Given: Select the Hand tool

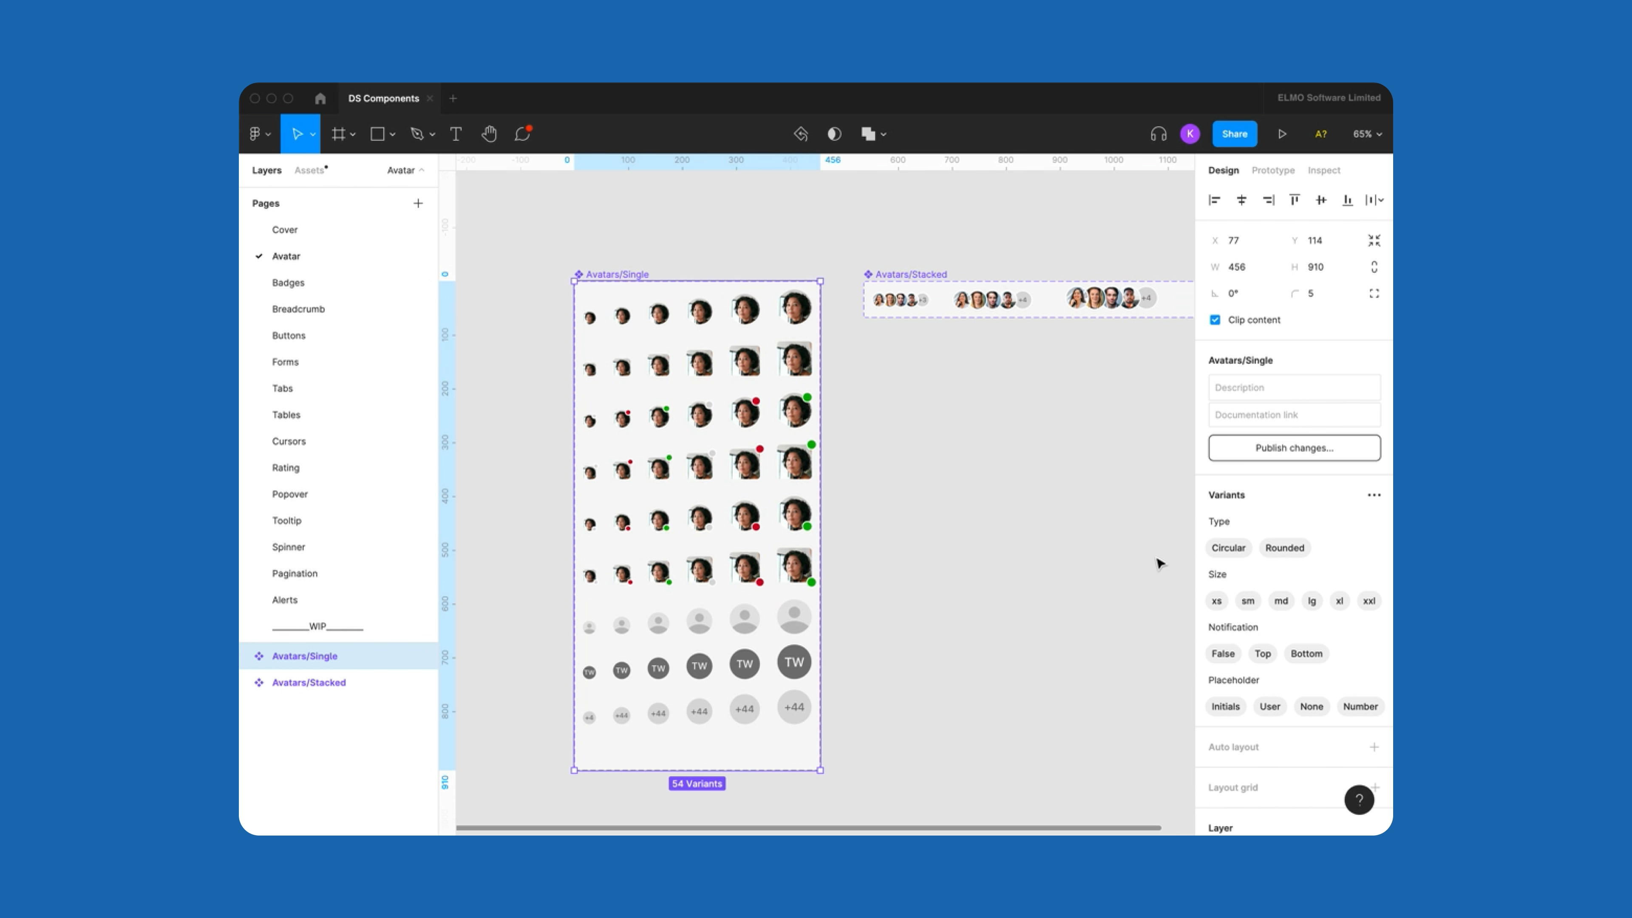Looking at the screenshot, I should coord(489,134).
